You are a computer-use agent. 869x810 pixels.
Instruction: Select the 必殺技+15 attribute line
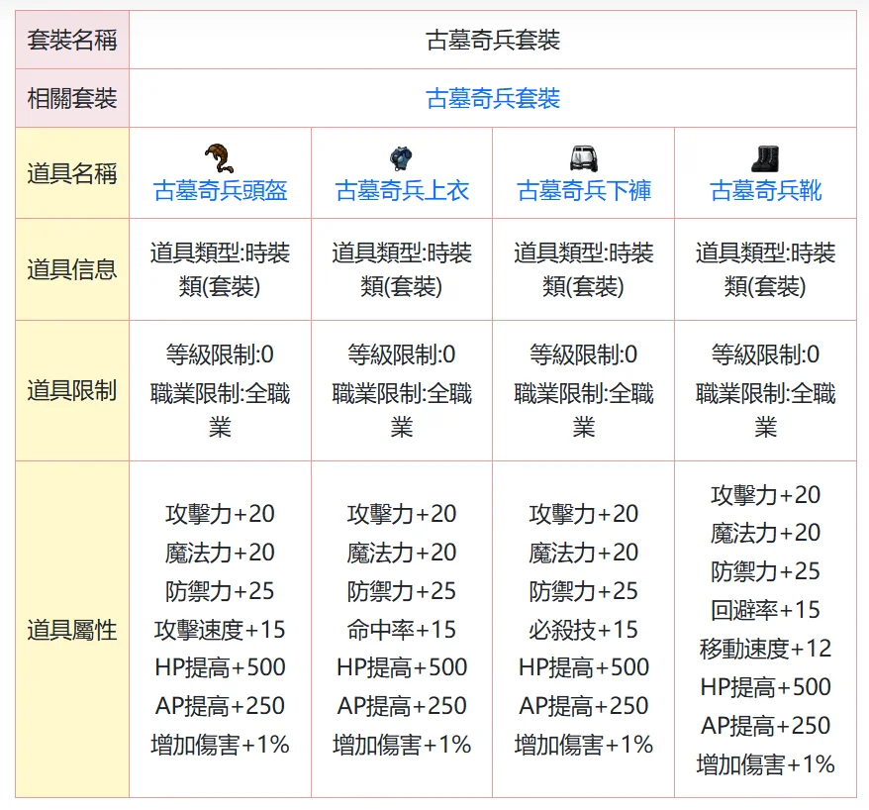pos(584,630)
